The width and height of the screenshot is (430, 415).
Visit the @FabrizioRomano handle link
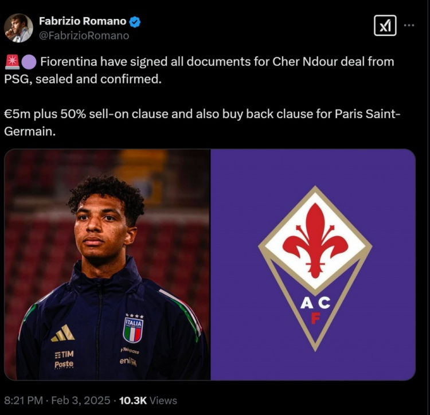coord(84,36)
